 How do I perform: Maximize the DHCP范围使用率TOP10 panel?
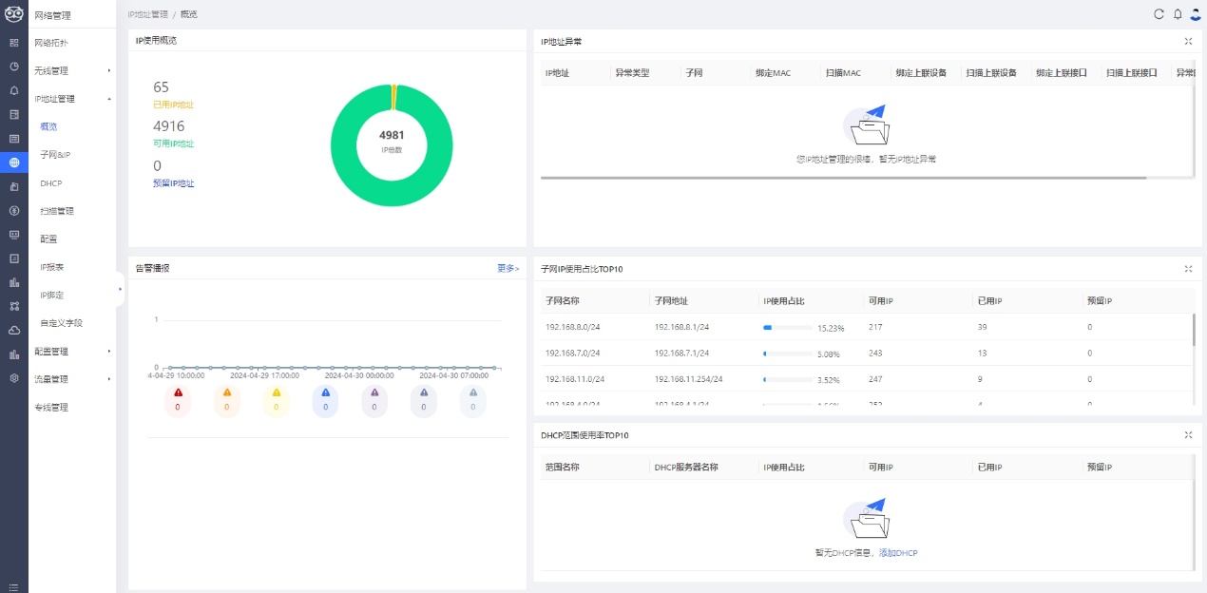pyautogui.click(x=1188, y=434)
